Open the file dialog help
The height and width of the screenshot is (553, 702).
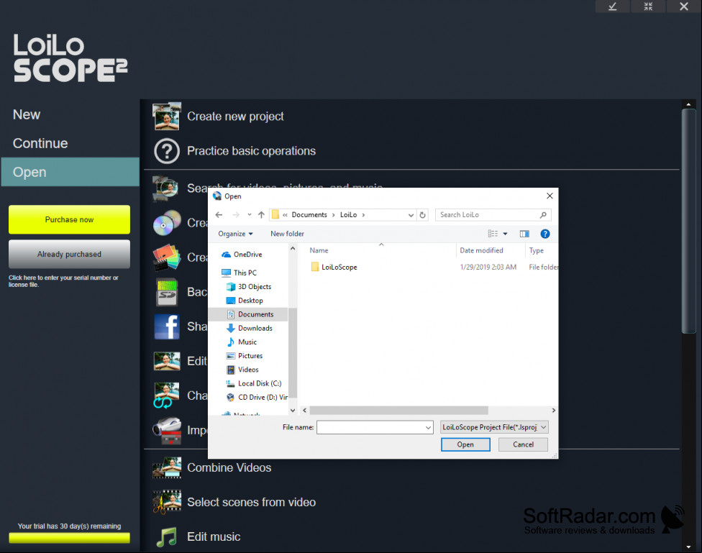point(545,234)
